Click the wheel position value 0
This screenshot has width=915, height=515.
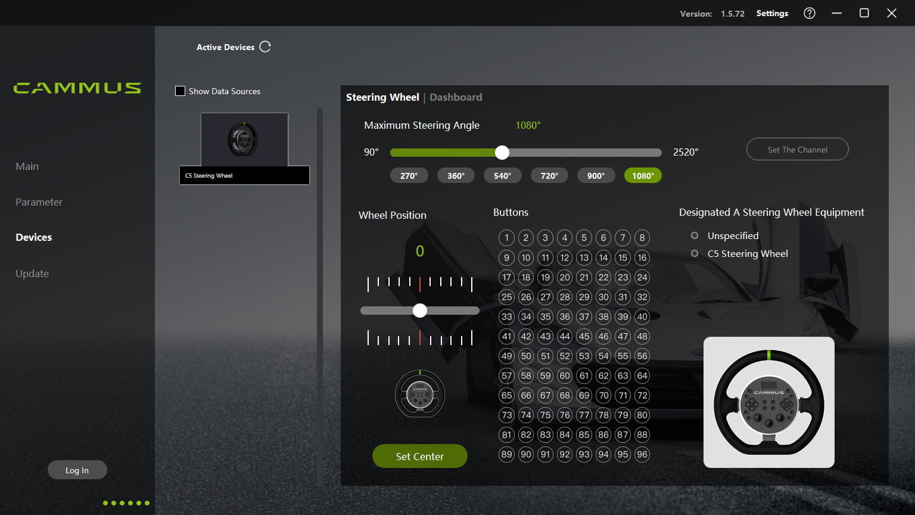pos(420,251)
